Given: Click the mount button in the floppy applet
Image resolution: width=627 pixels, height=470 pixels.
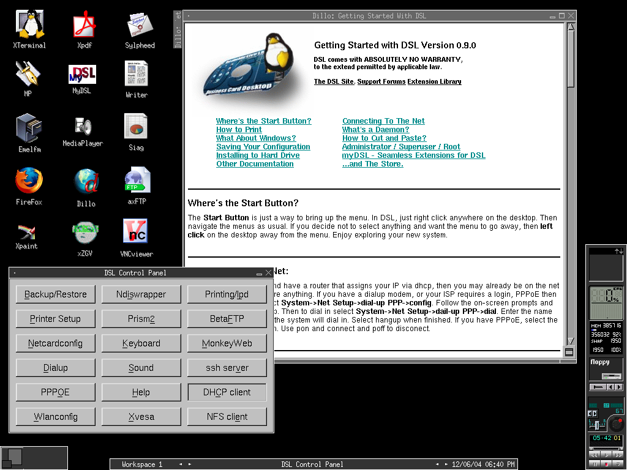Looking at the screenshot, I should pyautogui.click(x=598, y=387).
